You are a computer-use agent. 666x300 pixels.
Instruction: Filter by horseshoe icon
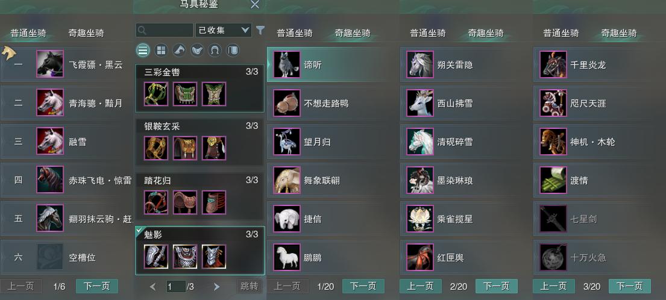pyautogui.click(x=215, y=51)
